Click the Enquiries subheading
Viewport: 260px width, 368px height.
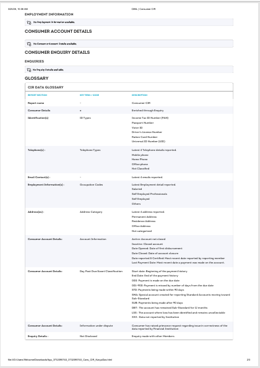[x=34, y=61]
